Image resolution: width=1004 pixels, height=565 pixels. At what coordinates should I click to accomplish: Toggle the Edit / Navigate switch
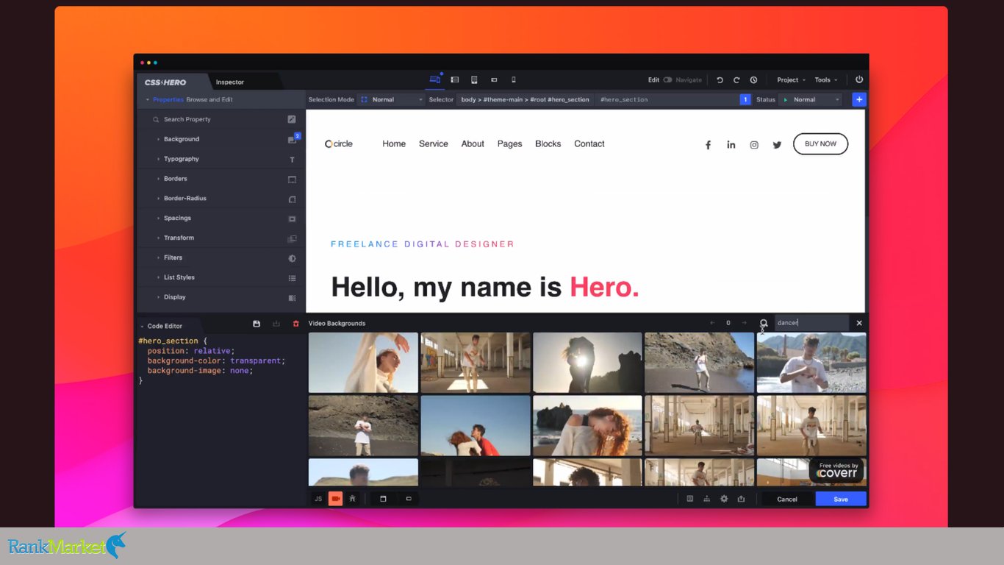point(667,79)
